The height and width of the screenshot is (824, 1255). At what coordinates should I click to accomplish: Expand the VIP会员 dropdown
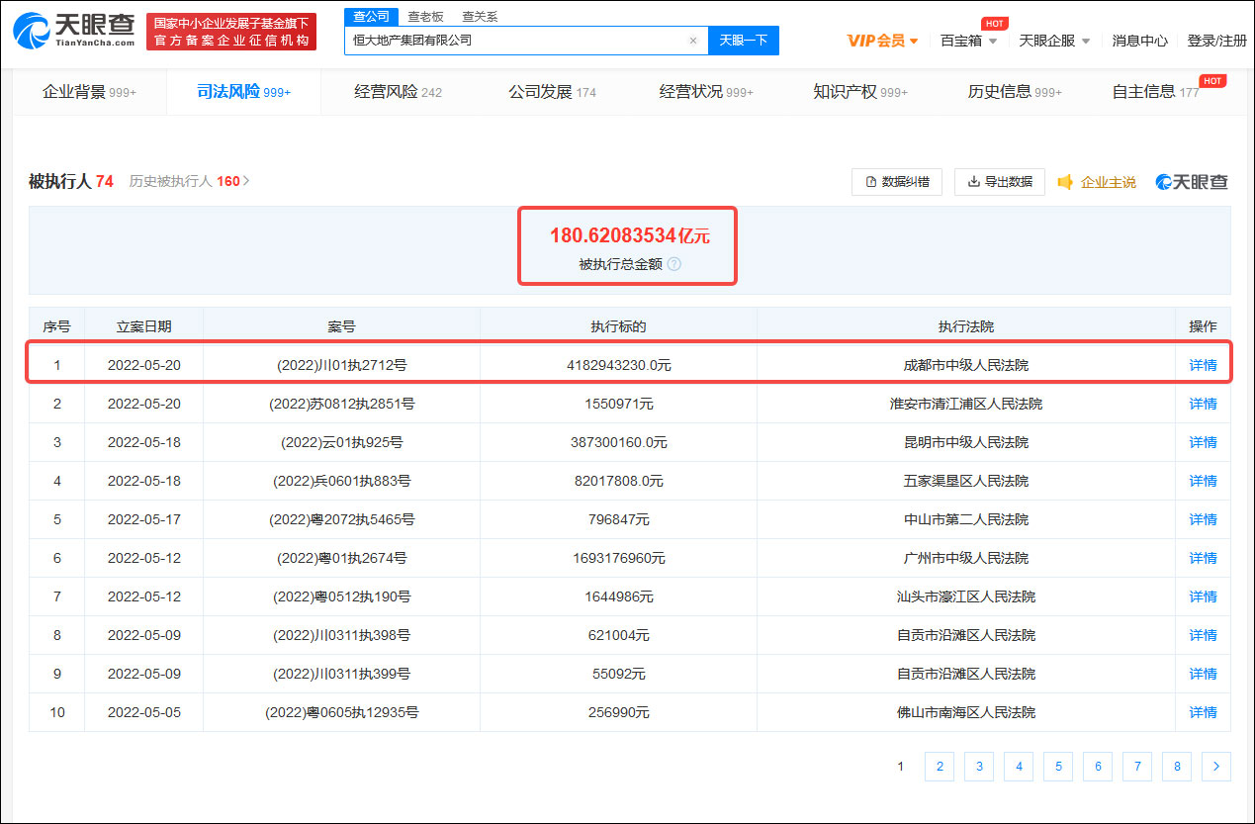pyautogui.click(x=878, y=41)
